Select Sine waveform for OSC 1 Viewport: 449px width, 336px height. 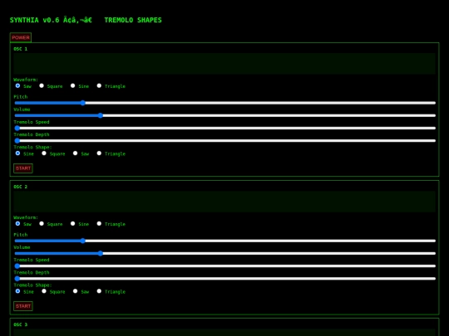72,85
